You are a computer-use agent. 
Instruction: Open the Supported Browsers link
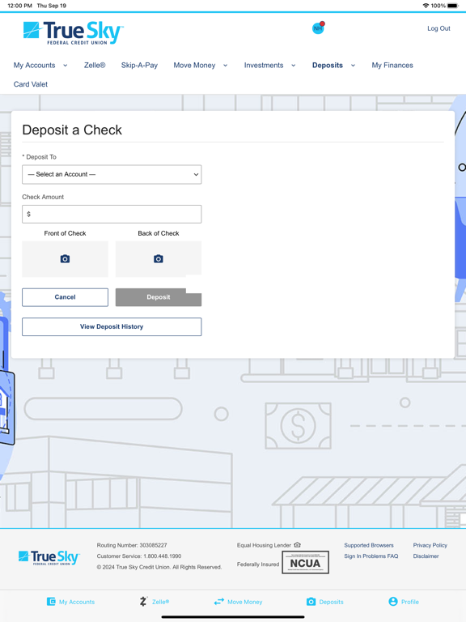[x=369, y=545]
